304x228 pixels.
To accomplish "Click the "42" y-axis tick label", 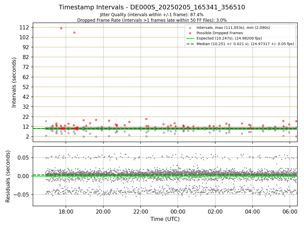I will click(x=26, y=97).
